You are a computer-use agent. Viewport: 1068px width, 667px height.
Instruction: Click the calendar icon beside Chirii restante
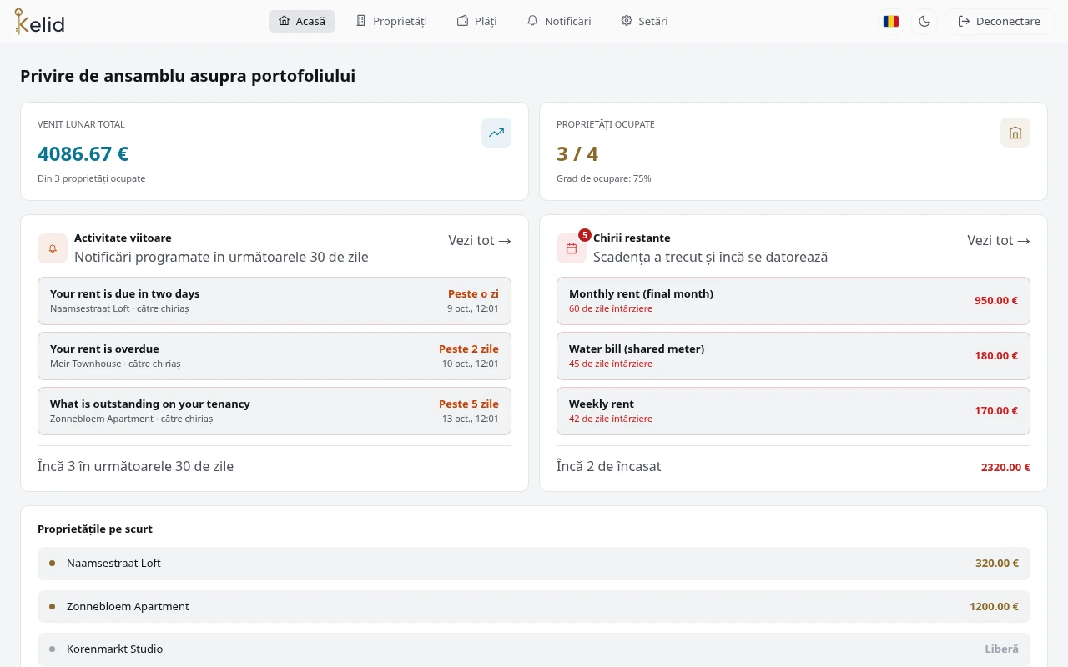pyautogui.click(x=572, y=248)
